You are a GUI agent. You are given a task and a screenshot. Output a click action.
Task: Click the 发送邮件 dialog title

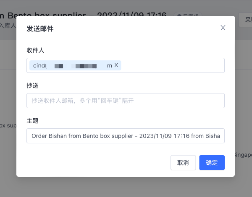coord(40,29)
